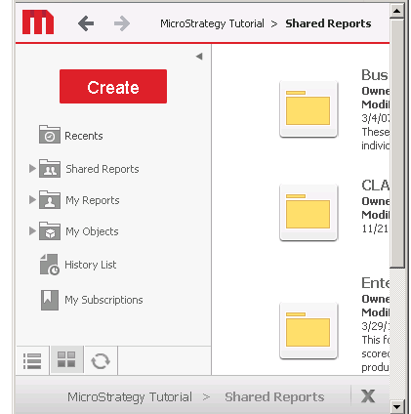
Task: Open the folder thumbnail beside "CLA"
Action: (308, 213)
